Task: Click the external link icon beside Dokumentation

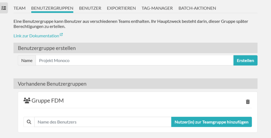Action: [x=61, y=35]
